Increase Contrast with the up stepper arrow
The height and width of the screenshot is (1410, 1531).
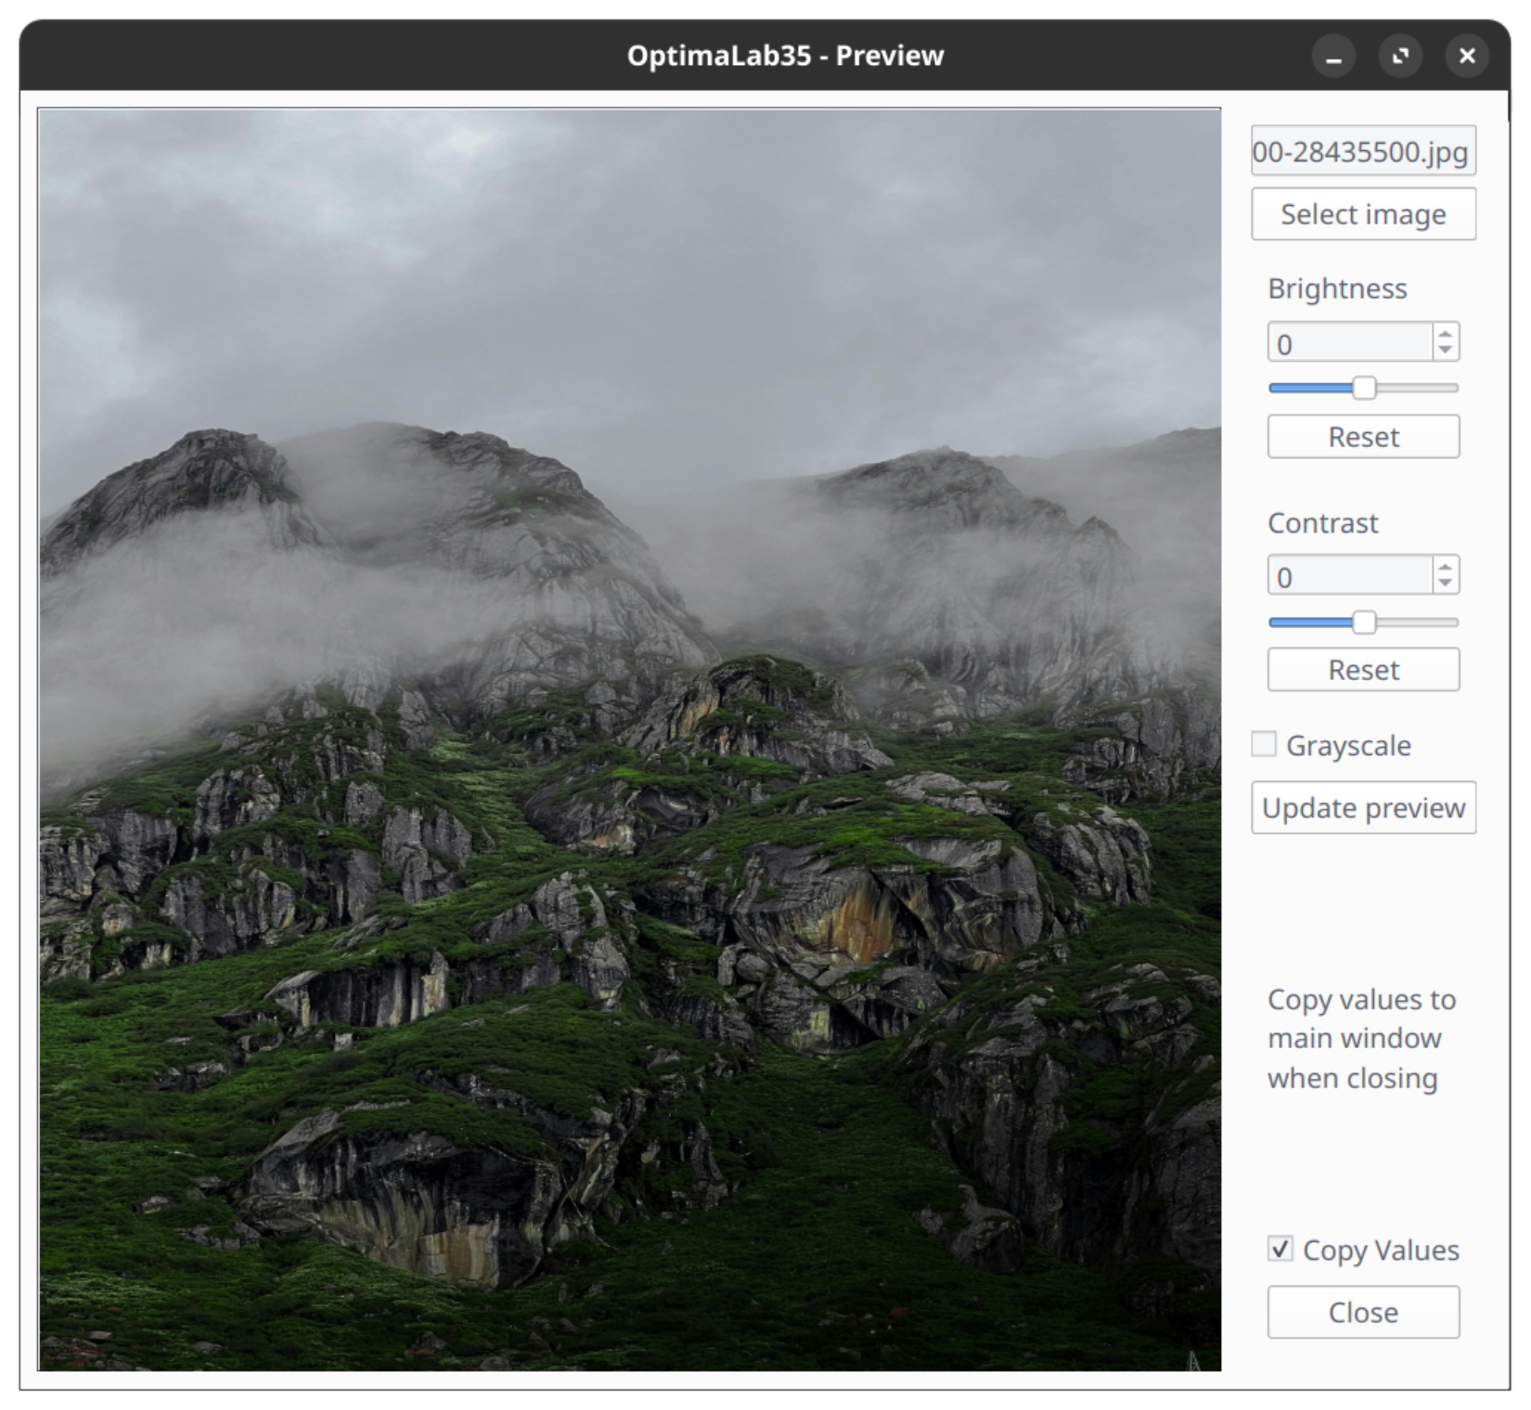1445,567
